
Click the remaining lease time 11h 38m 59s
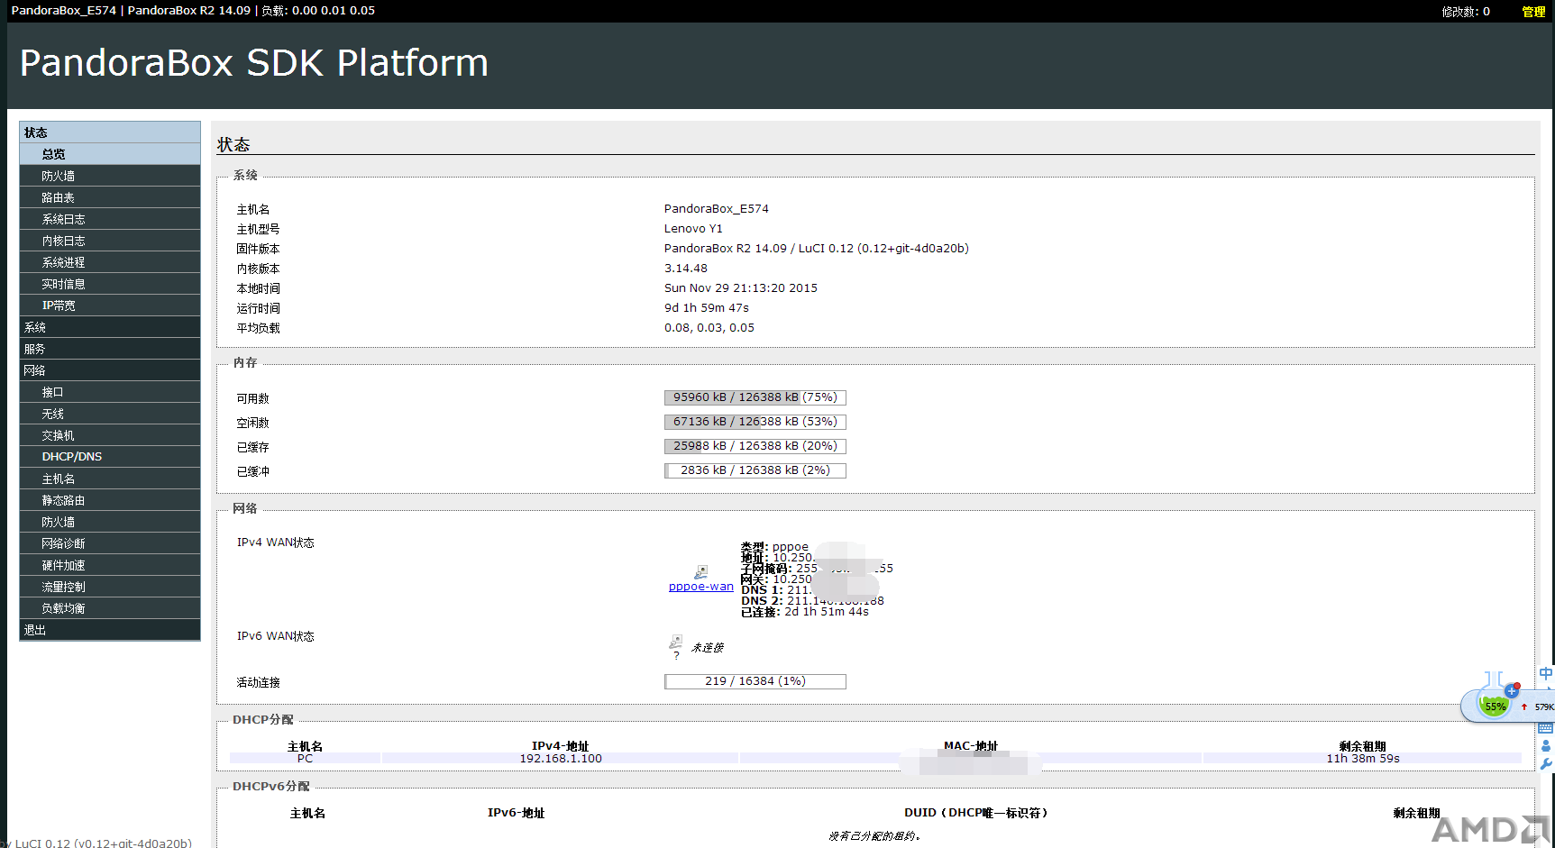click(x=1363, y=759)
